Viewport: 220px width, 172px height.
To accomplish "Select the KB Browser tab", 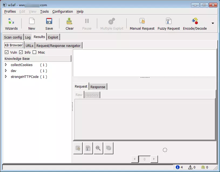I will [x=13, y=45].
